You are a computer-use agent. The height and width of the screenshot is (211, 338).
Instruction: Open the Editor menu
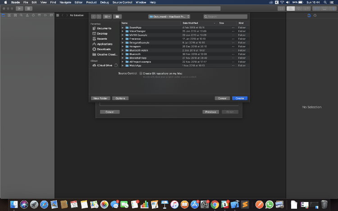78,2
